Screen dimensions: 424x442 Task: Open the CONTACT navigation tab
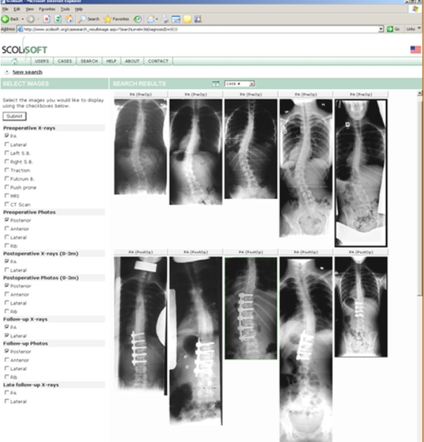point(158,61)
